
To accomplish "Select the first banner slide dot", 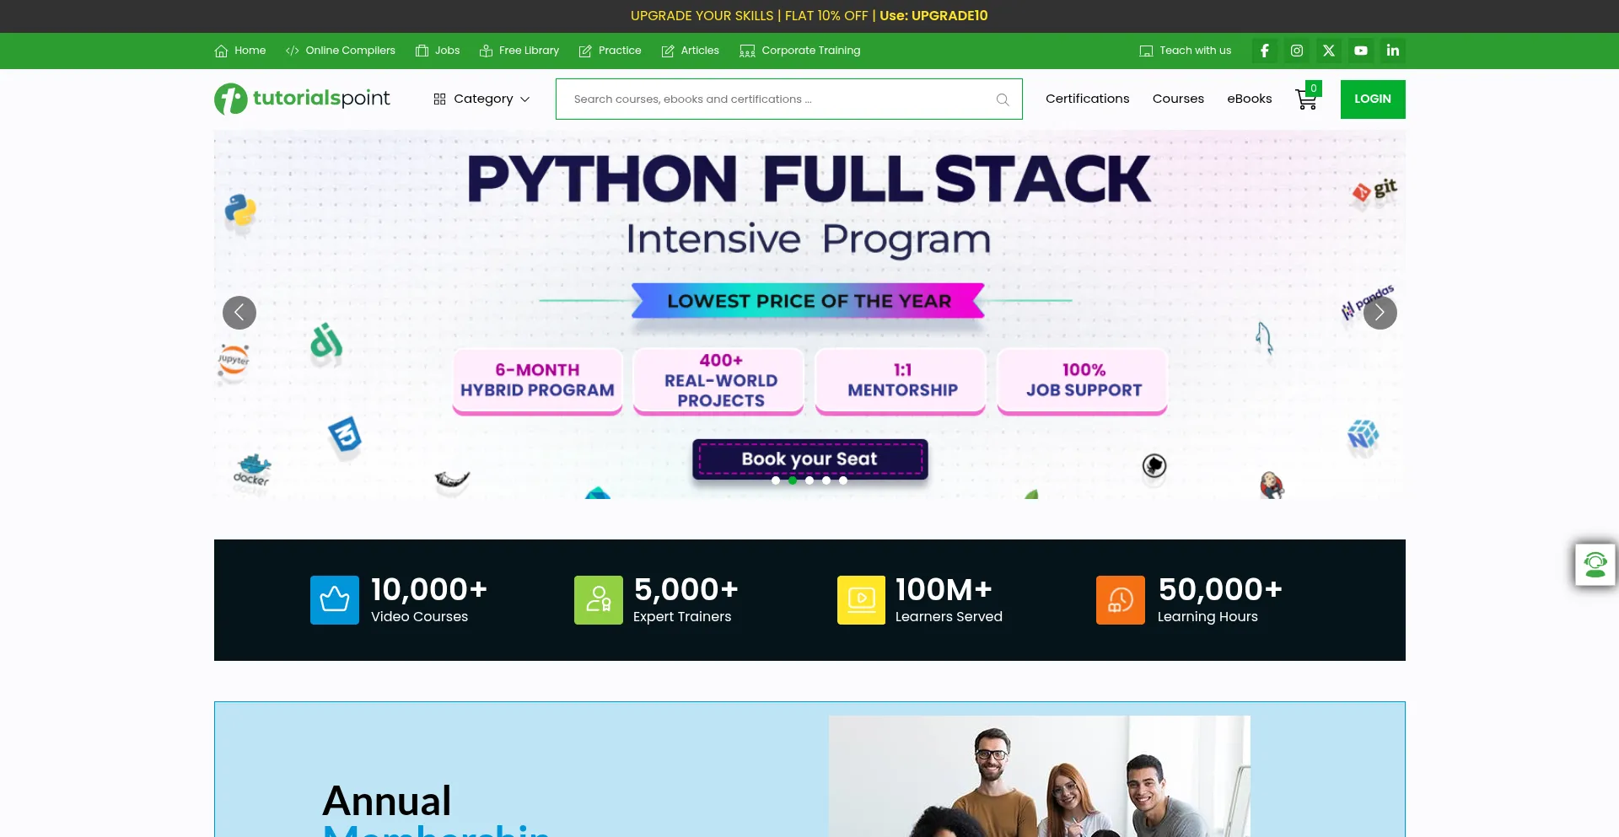I will (776, 480).
